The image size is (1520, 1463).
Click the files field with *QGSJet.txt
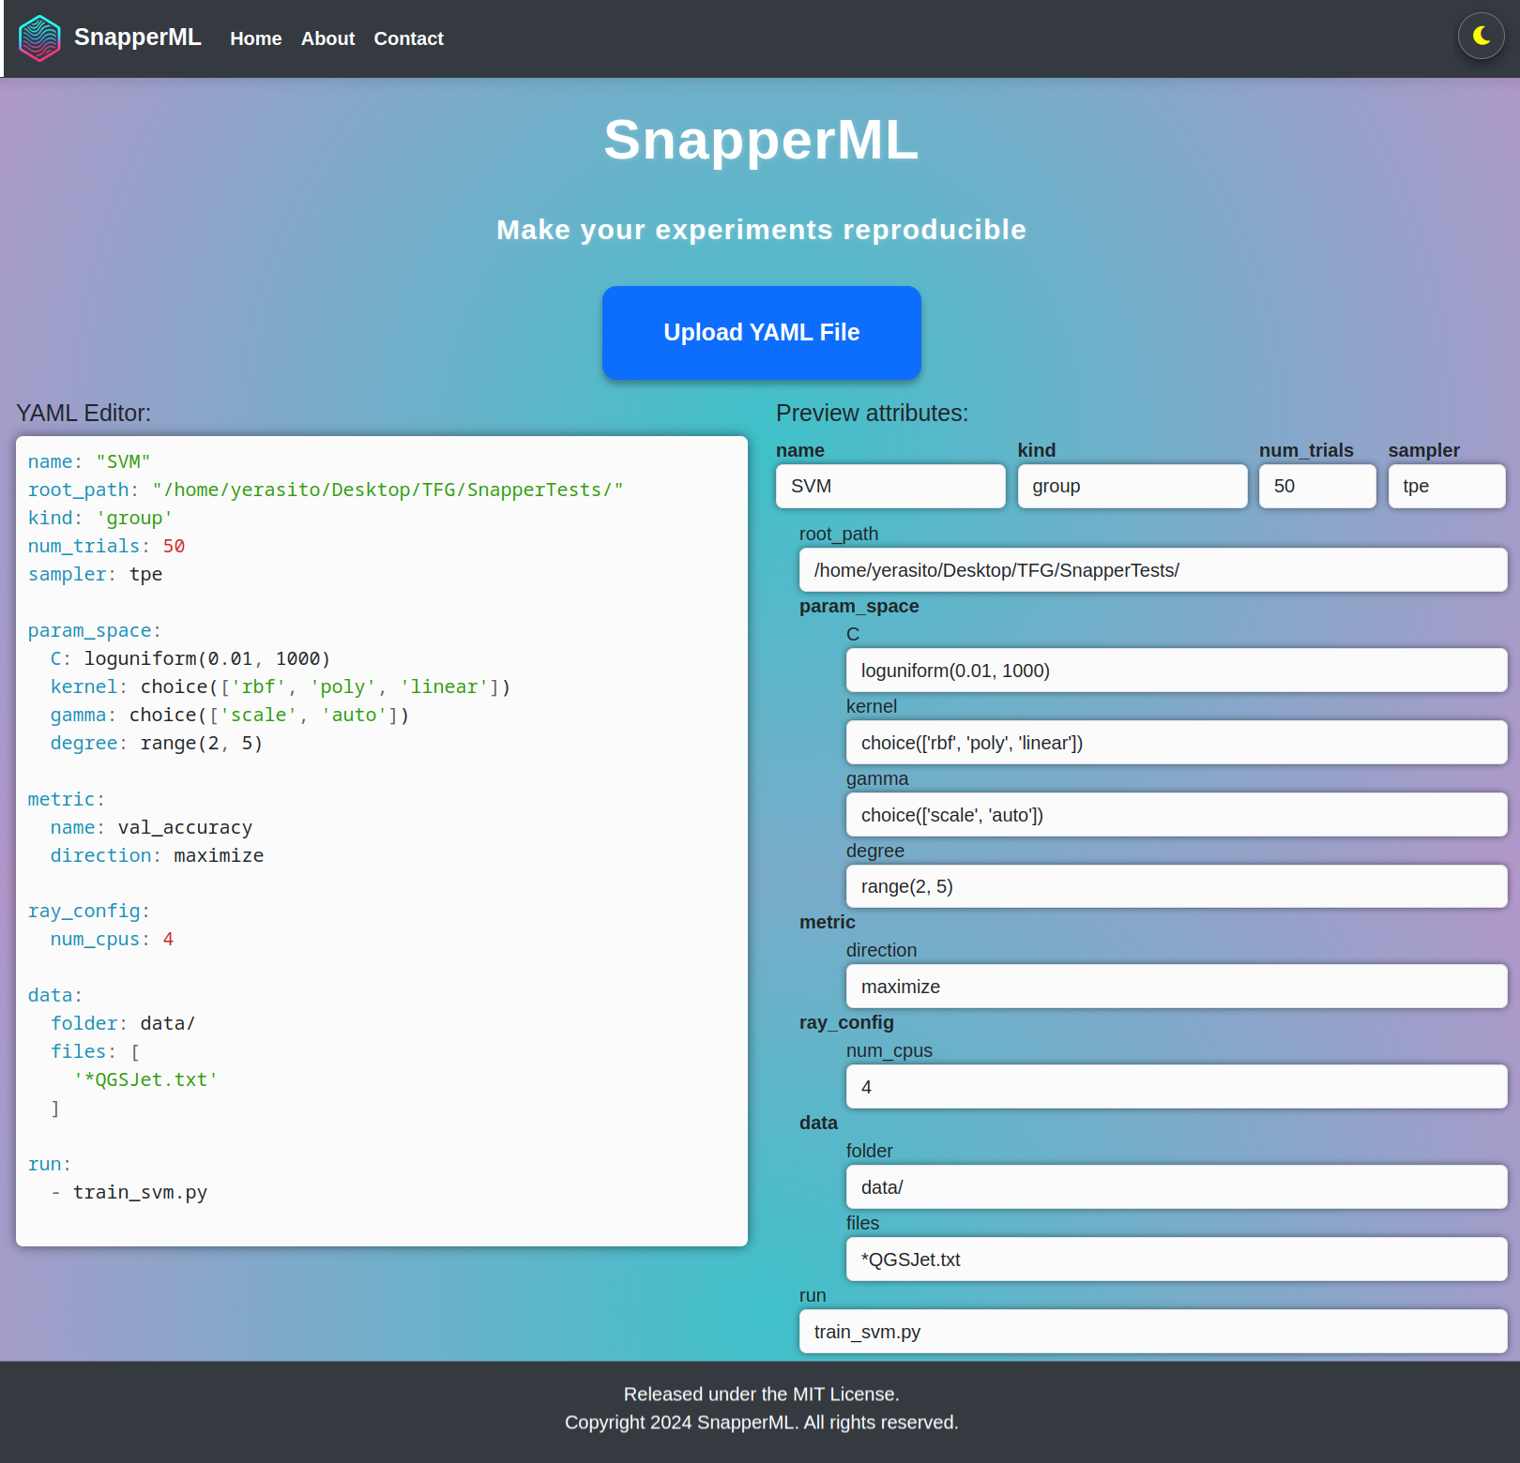[x=1177, y=1259]
